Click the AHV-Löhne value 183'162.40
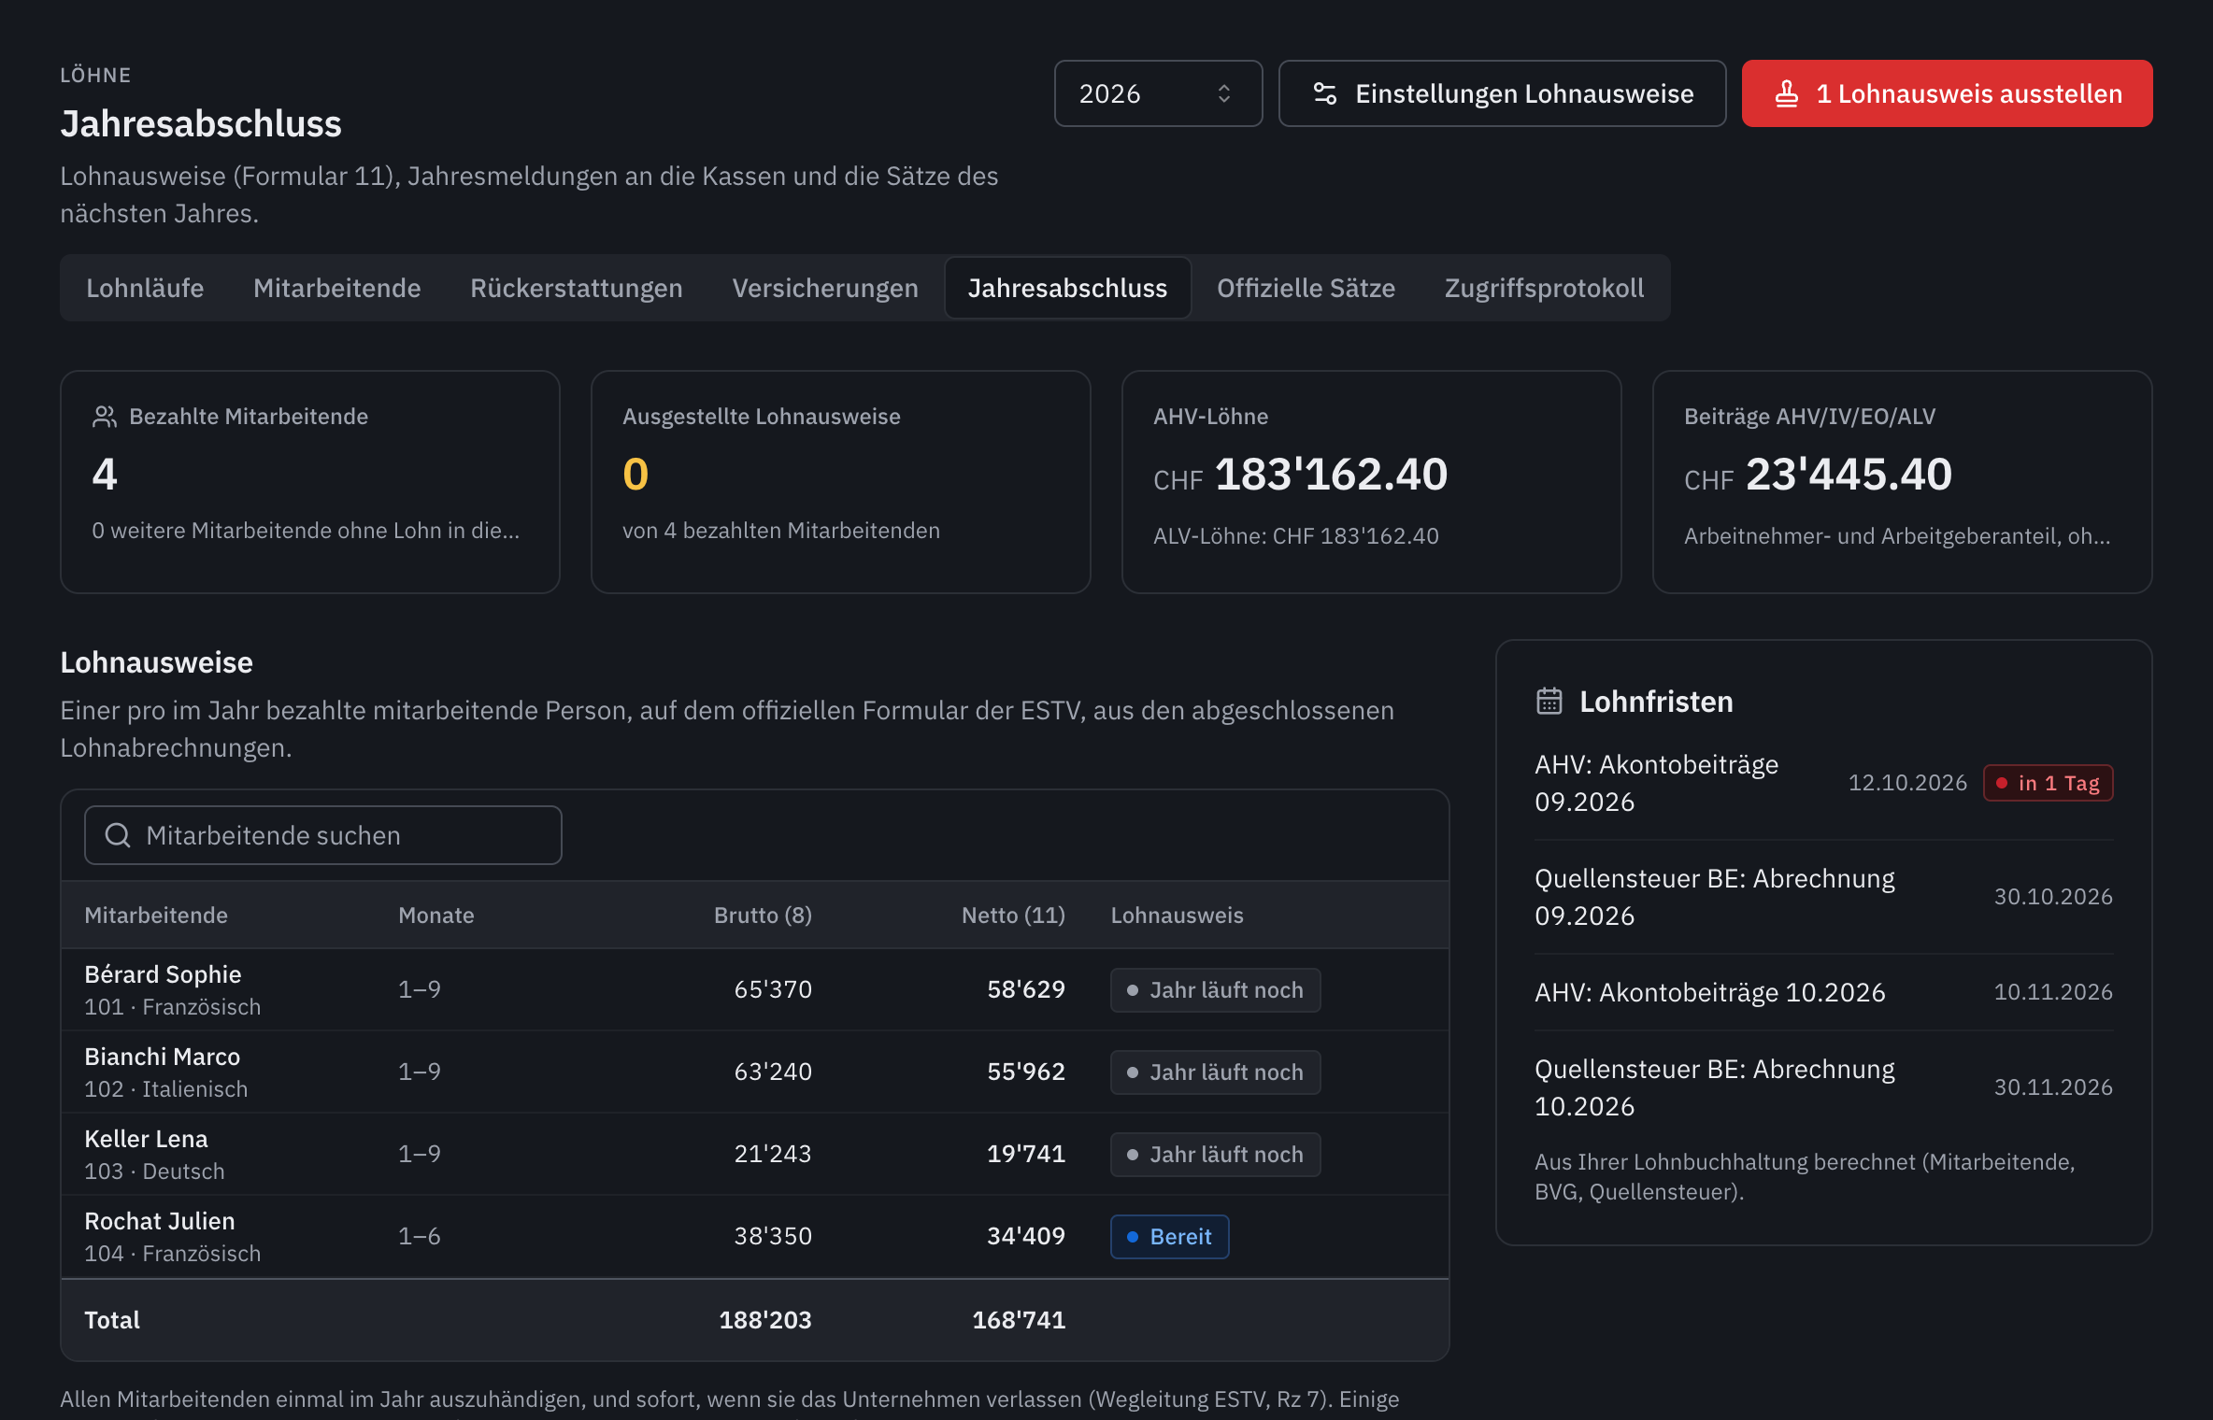This screenshot has height=1420, width=2213. (x=1331, y=475)
